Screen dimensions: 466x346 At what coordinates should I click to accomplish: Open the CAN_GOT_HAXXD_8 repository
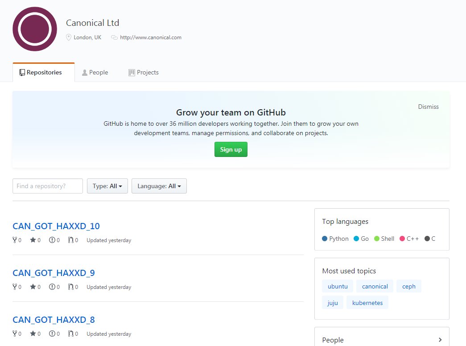click(54, 320)
